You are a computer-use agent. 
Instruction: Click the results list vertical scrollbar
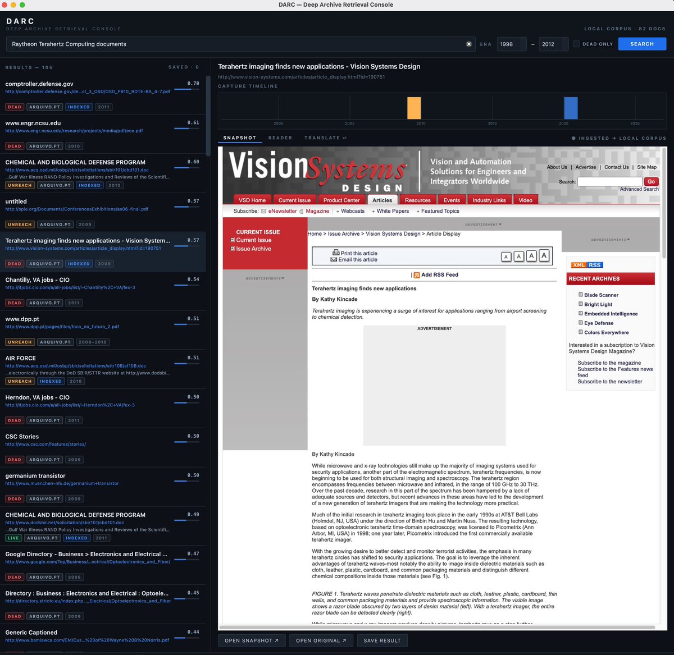tap(208, 116)
